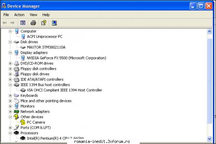Click the Back arrow toolbar button

click(x=5, y=23)
